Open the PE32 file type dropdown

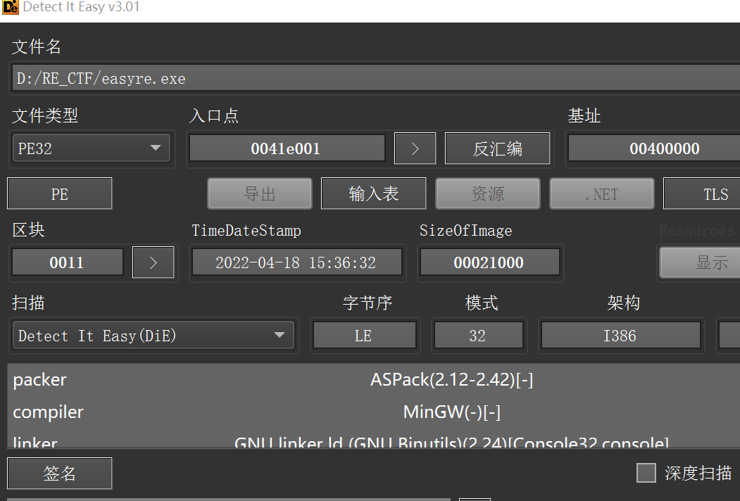click(x=91, y=148)
